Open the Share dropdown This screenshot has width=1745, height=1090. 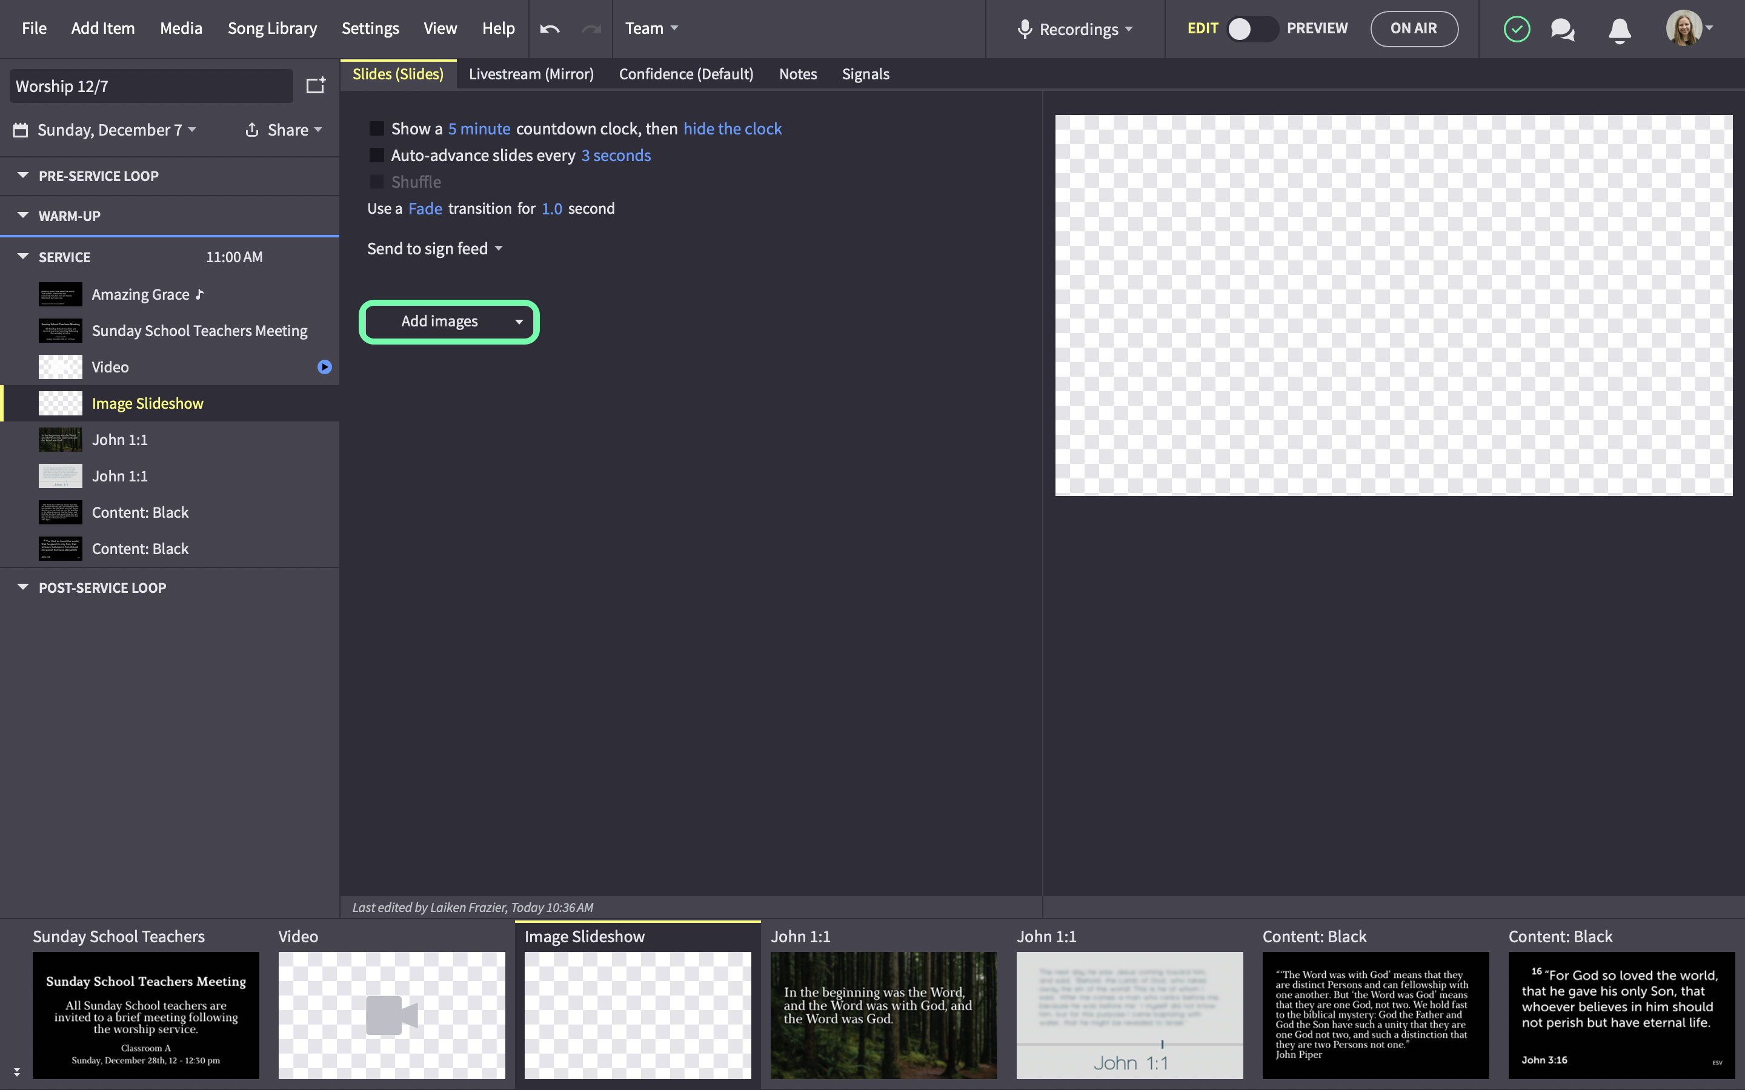click(x=295, y=130)
